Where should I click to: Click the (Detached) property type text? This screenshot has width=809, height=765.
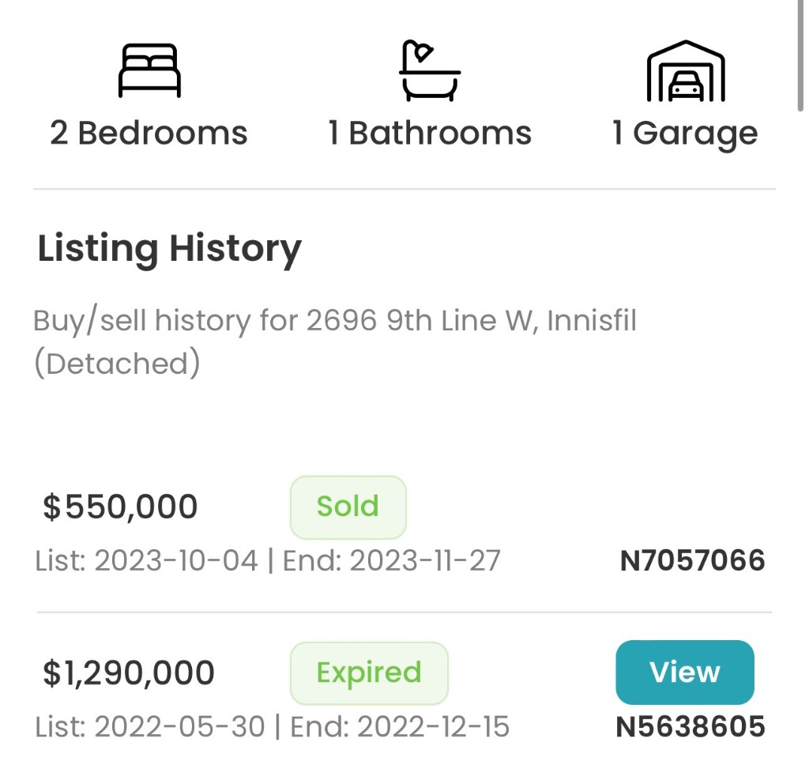116,364
